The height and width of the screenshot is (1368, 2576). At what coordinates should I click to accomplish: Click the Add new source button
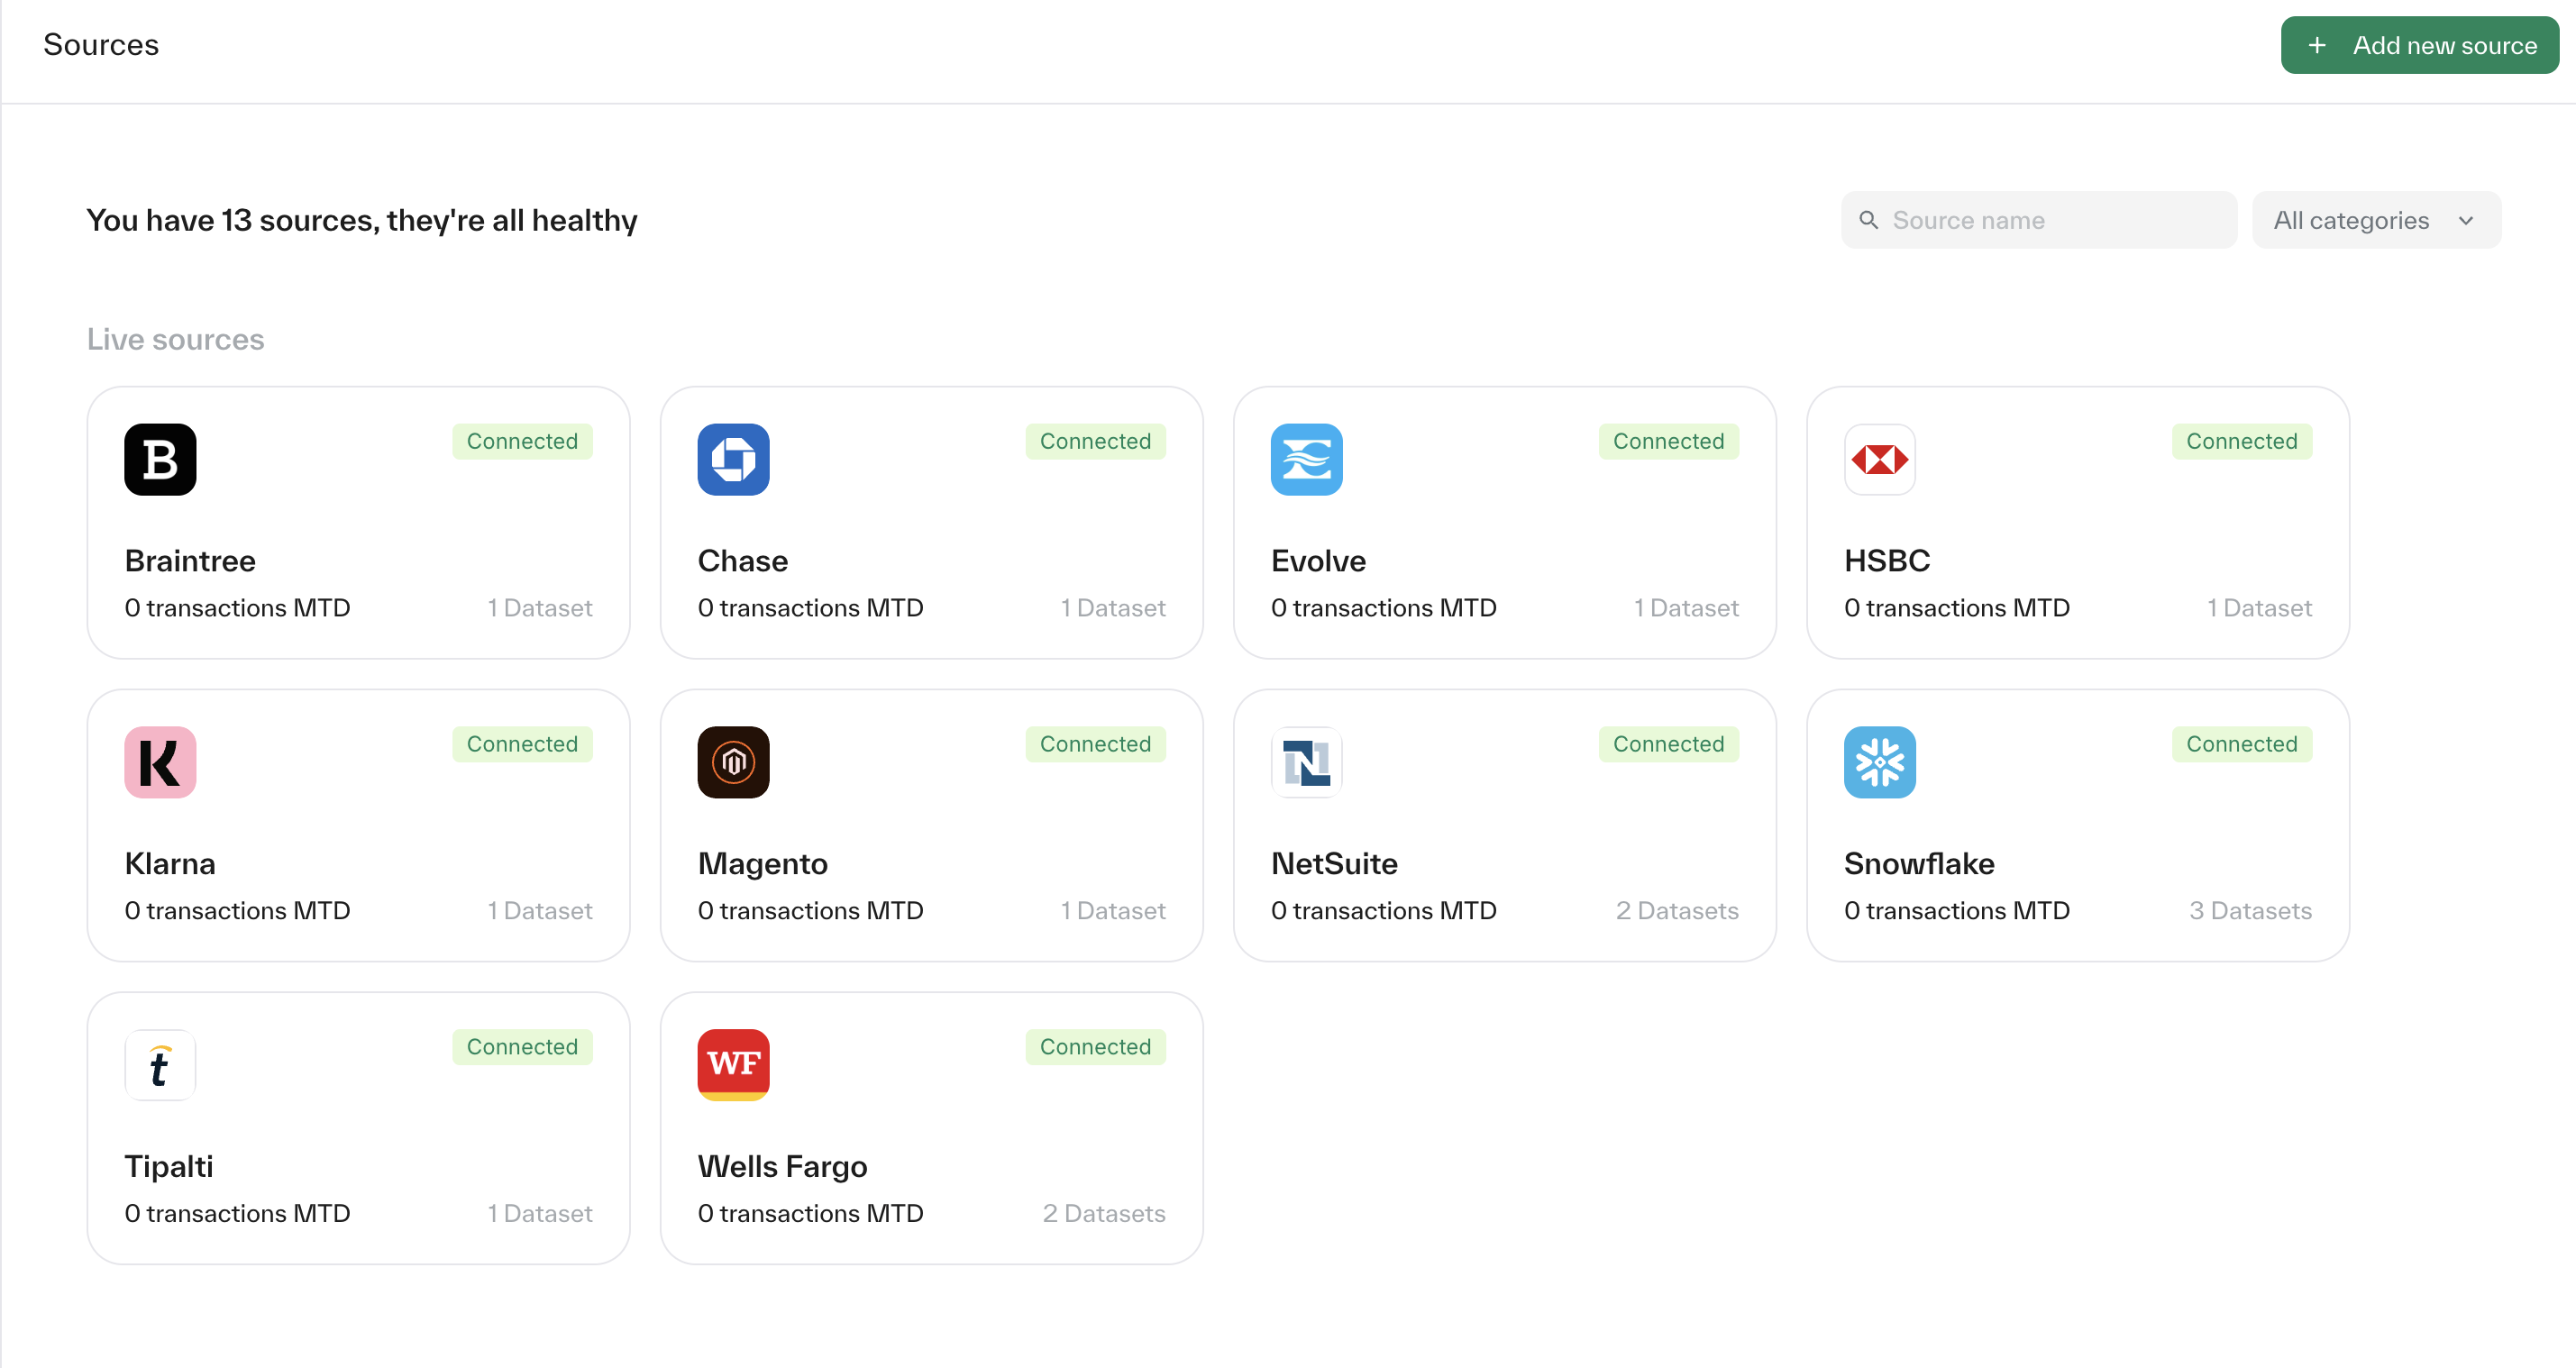point(2419,45)
